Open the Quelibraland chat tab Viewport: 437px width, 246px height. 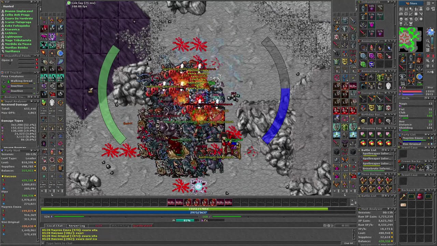pyautogui.click(x=142, y=225)
